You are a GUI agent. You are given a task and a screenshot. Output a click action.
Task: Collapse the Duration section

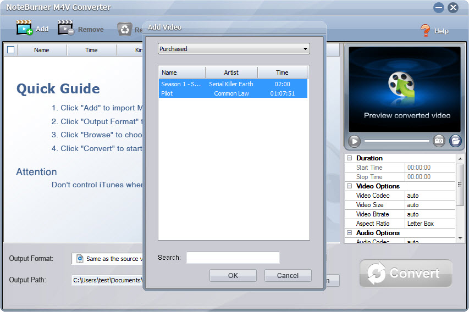point(349,158)
